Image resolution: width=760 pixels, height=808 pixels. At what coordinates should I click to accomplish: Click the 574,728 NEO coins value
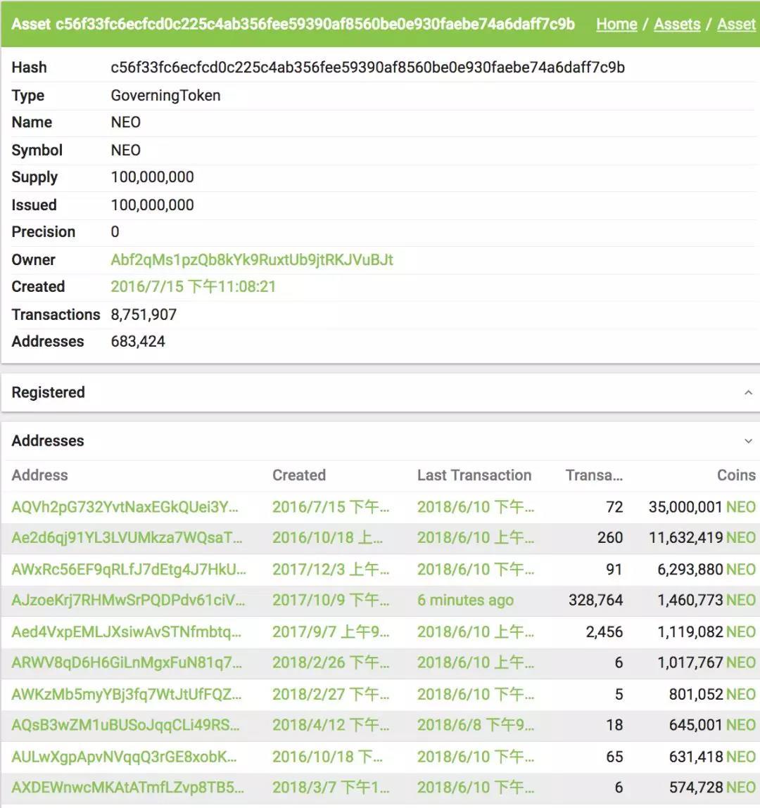(713, 788)
